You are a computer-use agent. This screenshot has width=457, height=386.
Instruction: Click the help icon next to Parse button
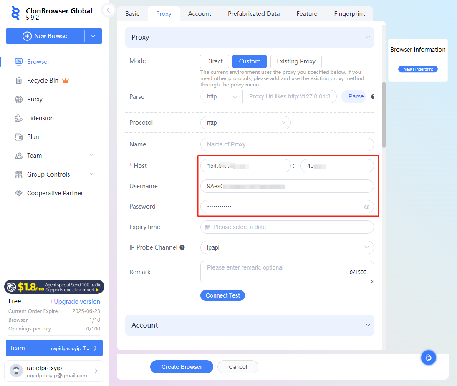372,97
